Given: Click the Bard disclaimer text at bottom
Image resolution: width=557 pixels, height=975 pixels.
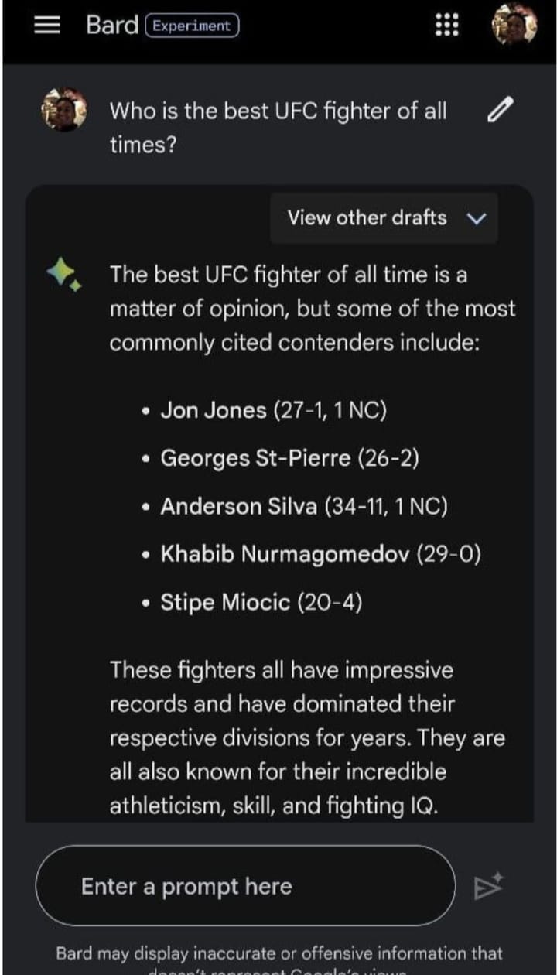Looking at the screenshot, I should coord(279,953).
